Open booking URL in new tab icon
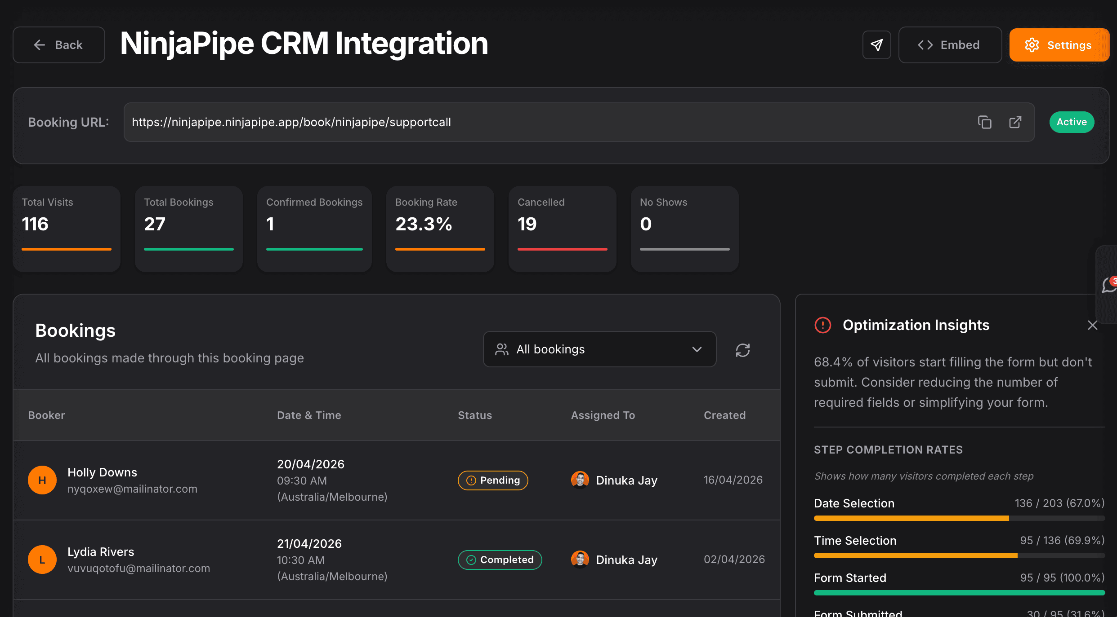 [1015, 122]
